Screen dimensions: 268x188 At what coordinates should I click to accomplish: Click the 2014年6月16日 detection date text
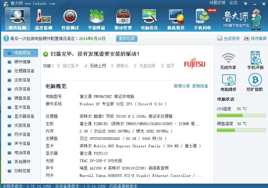click(x=92, y=39)
